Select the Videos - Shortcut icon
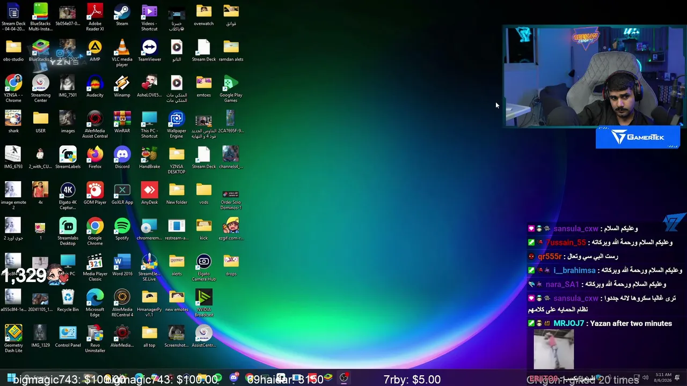This screenshot has height=386, width=687. [x=149, y=17]
